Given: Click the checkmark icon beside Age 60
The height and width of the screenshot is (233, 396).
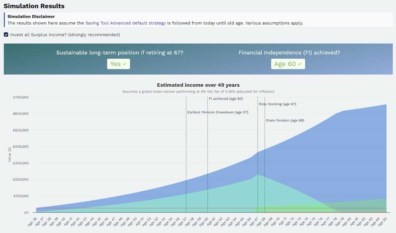Looking at the screenshot, I should click(299, 64).
